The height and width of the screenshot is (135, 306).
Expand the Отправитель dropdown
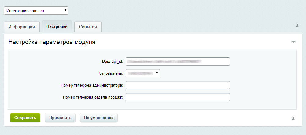pyautogui.click(x=143, y=73)
